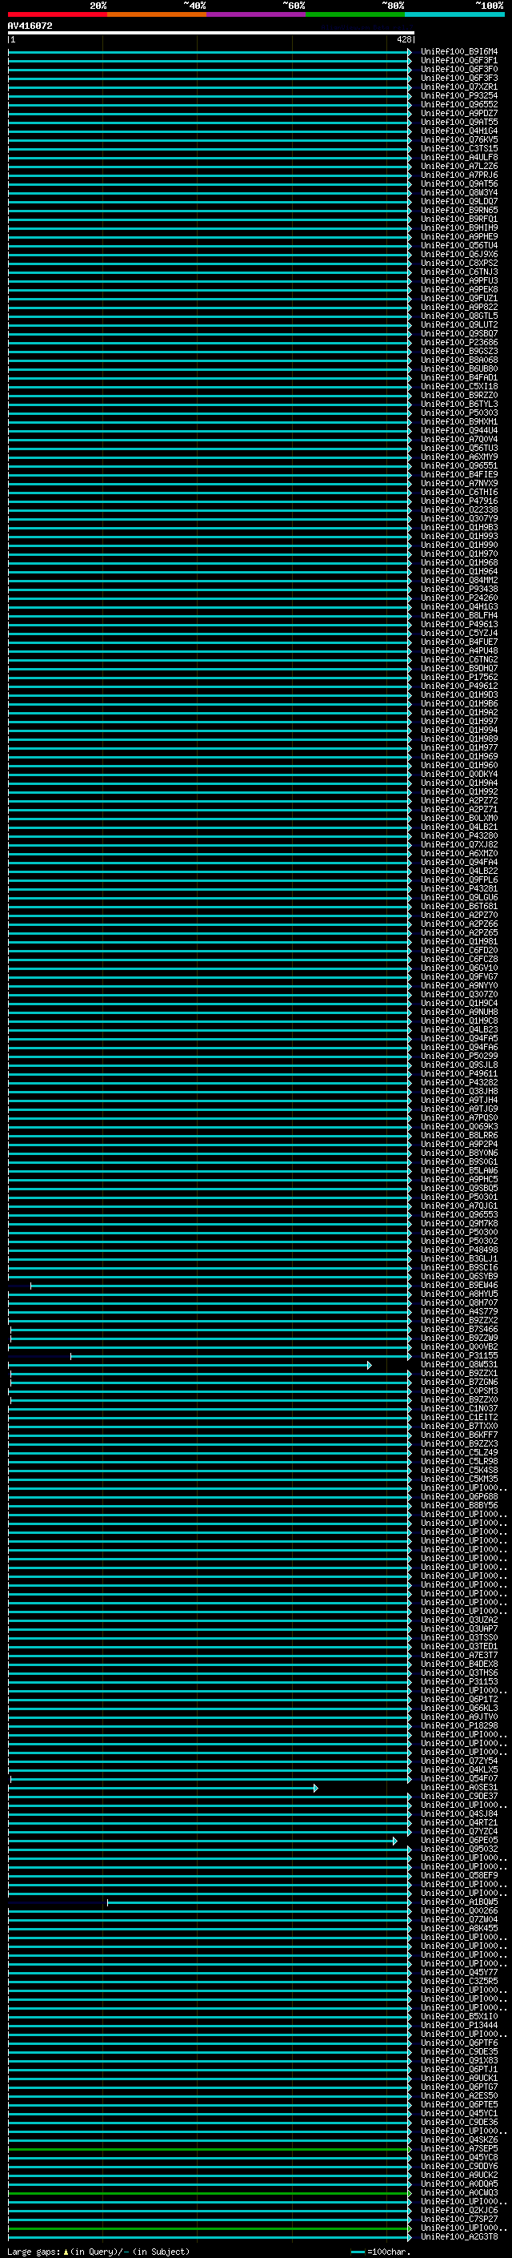
Task: Select the UniRef100_P23686 label
Action: pyautogui.click(x=458, y=343)
